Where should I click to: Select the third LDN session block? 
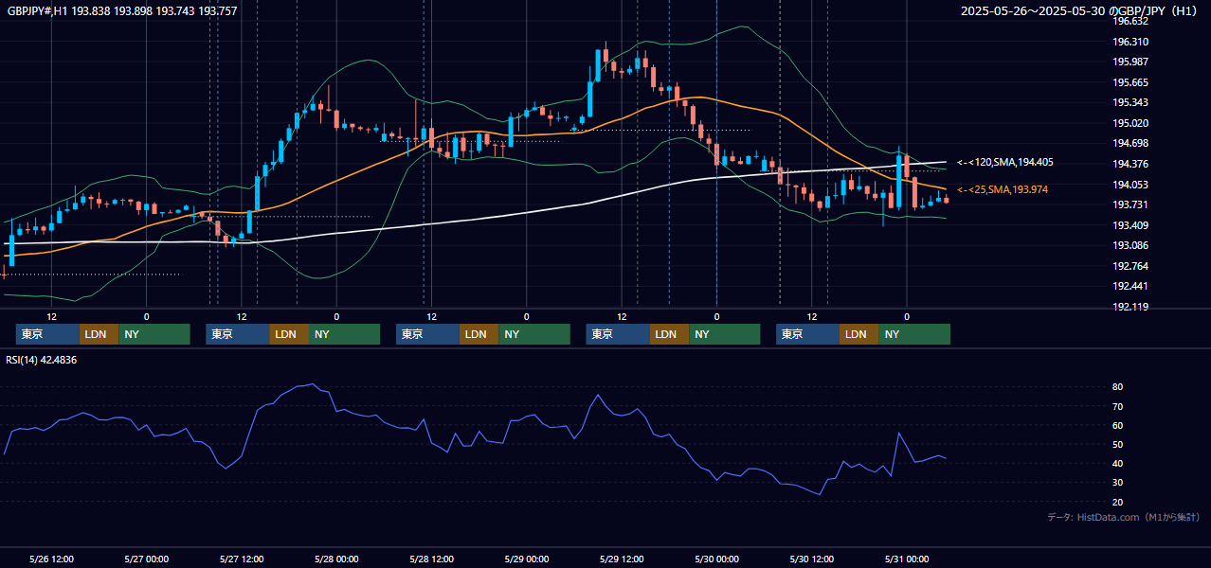coord(479,334)
